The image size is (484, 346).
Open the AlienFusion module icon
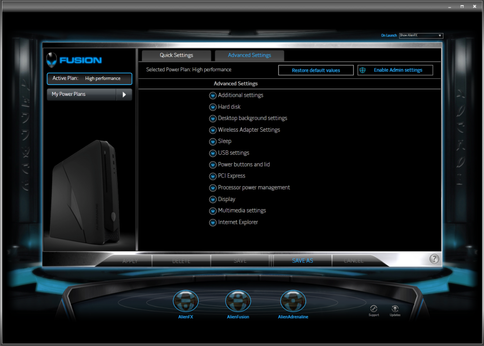point(238,300)
